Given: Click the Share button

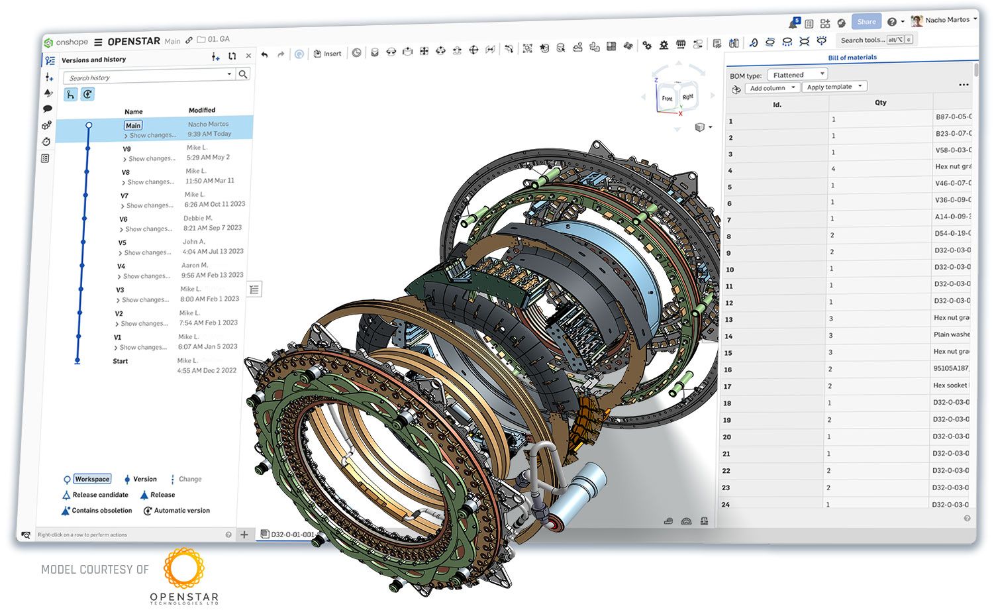Looking at the screenshot, I should click(866, 21).
